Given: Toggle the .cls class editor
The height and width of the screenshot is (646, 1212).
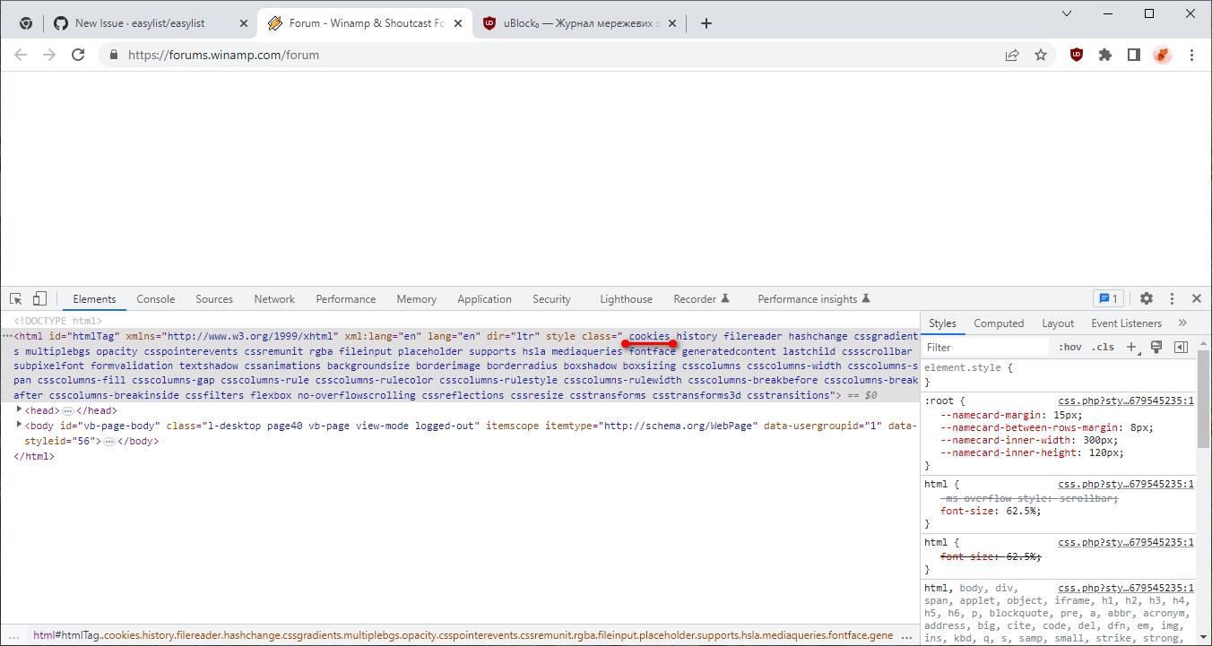Looking at the screenshot, I should click(x=1104, y=346).
